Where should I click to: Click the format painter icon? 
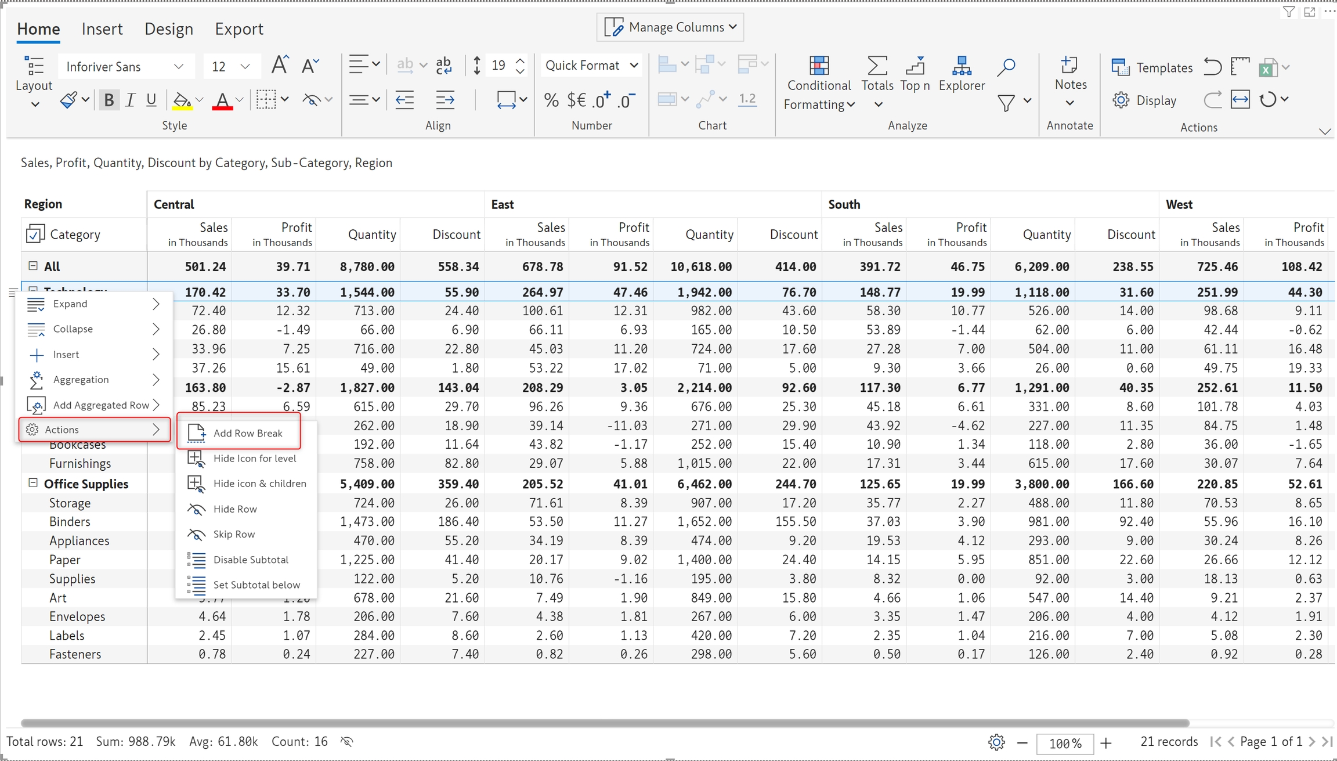69,100
